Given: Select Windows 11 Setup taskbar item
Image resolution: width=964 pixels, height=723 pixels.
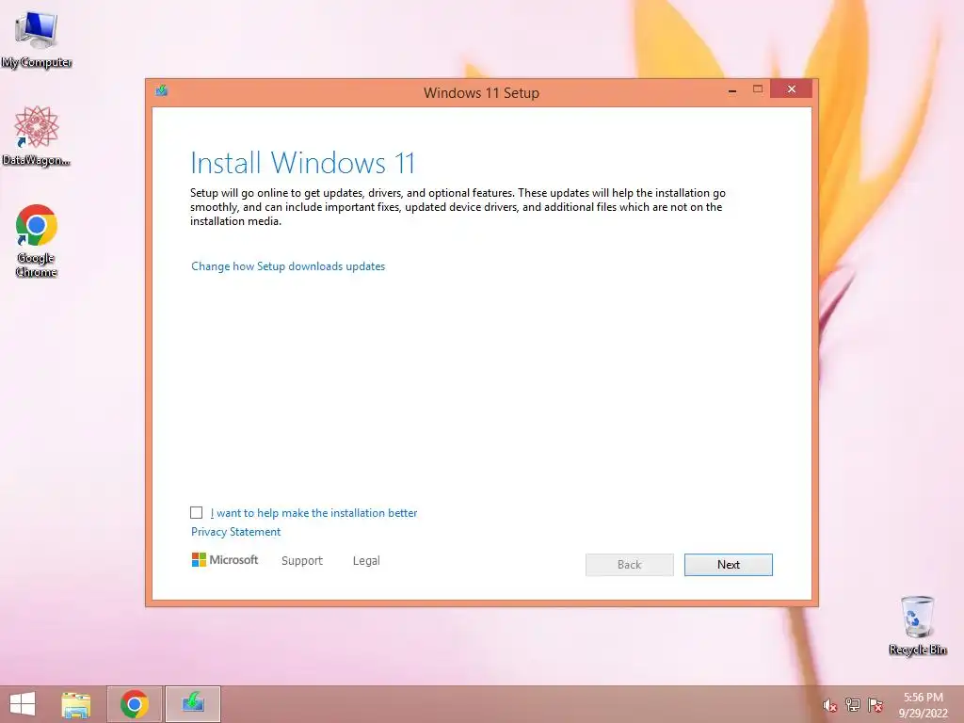Looking at the screenshot, I should pyautogui.click(x=193, y=704).
